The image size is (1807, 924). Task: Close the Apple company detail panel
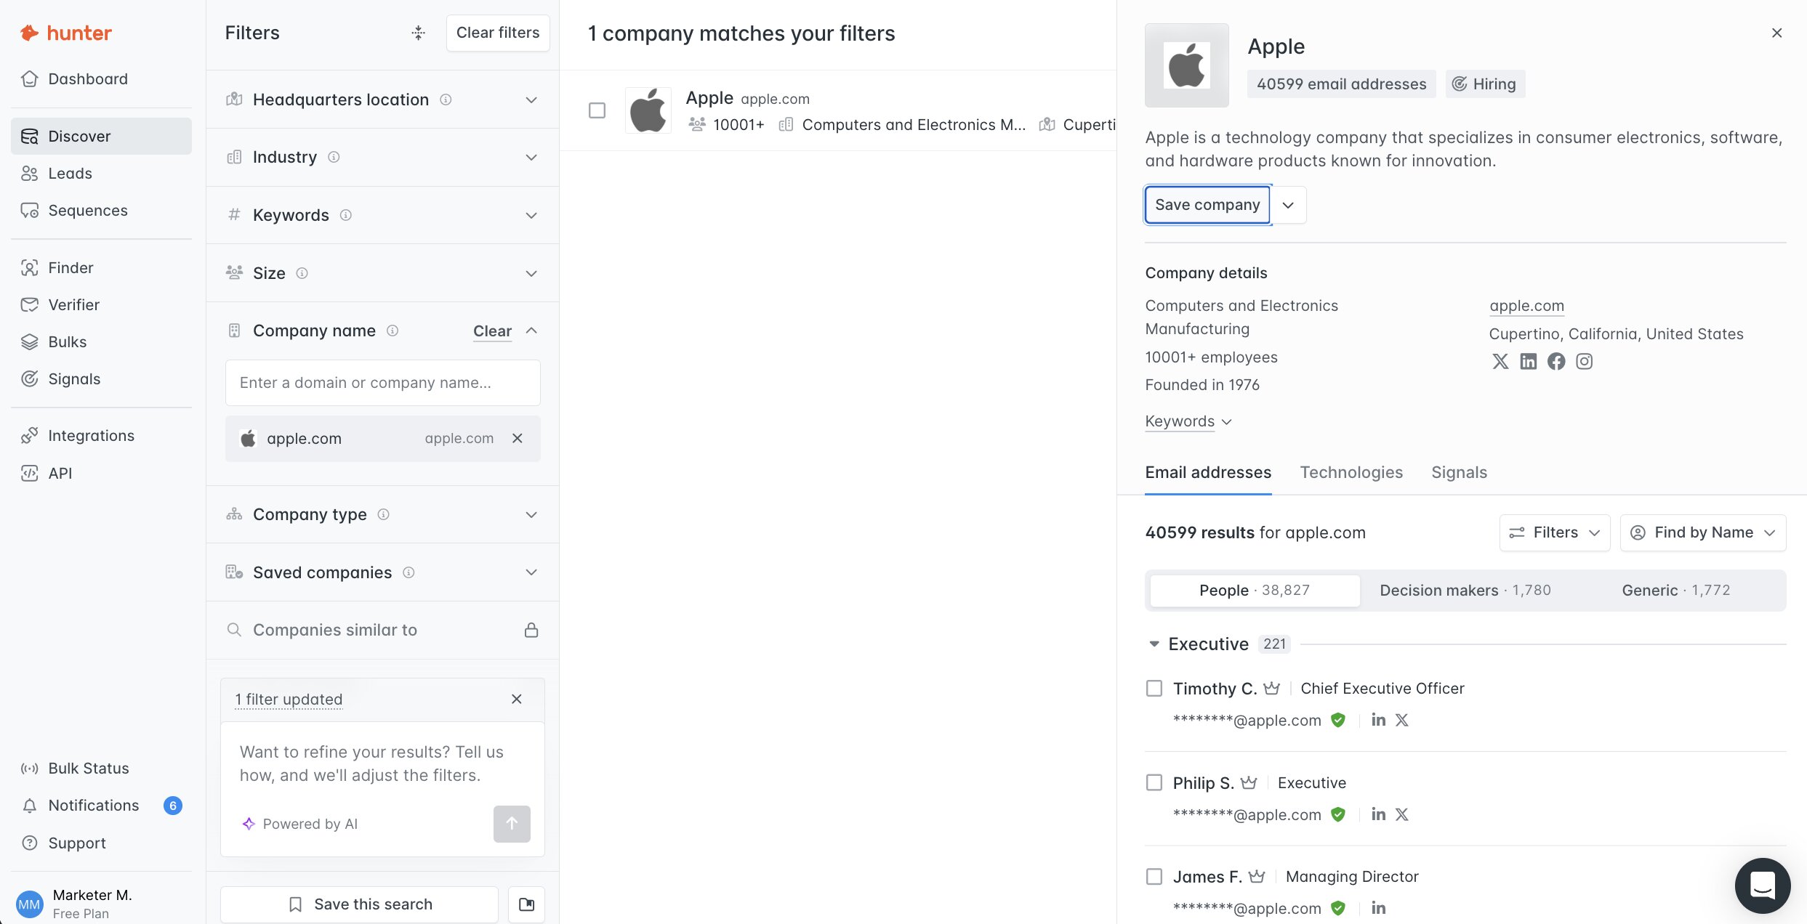1776,33
